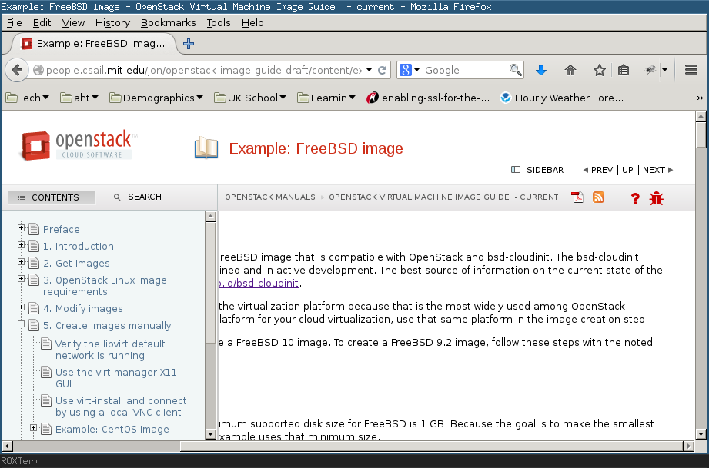This screenshot has height=468, width=709.
Task: Toggle the SIDEBAR view
Action: pos(537,170)
